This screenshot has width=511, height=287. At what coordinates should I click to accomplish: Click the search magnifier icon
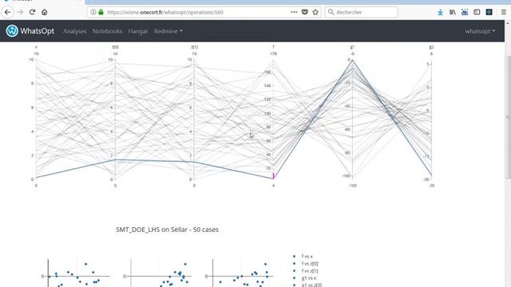click(x=331, y=12)
